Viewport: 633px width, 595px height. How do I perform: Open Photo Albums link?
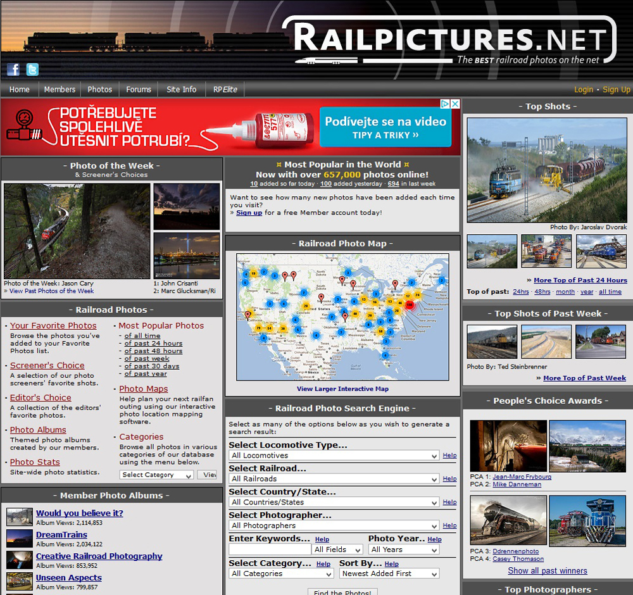pos(38,430)
